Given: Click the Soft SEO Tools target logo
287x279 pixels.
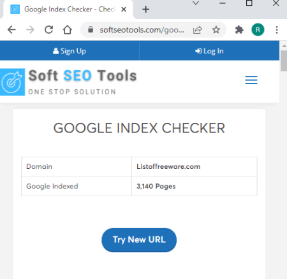Looking at the screenshot, I should 12,82.
